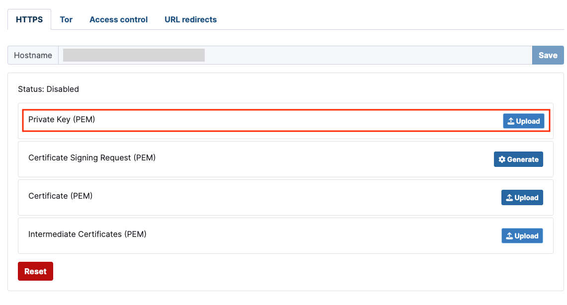
Task: Click the Certificate Signing Request row
Action: [x=199, y=159]
